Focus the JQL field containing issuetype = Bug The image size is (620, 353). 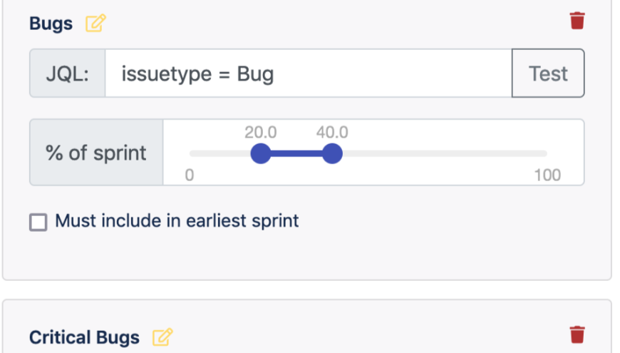(x=308, y=73)
